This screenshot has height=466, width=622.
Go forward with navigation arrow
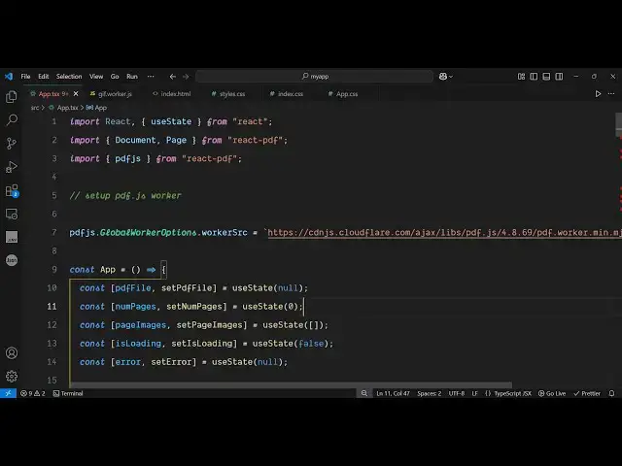coord(186,77)
